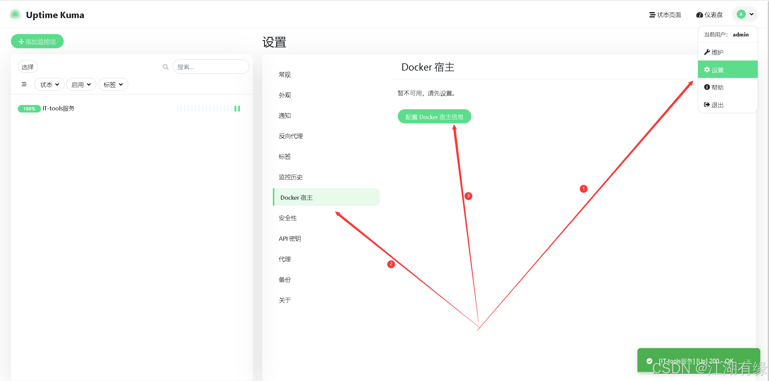The height and width of the screenshot is (381, 769).
Task: Open the 状态页面 status page link
Action: tap(665, 15)
